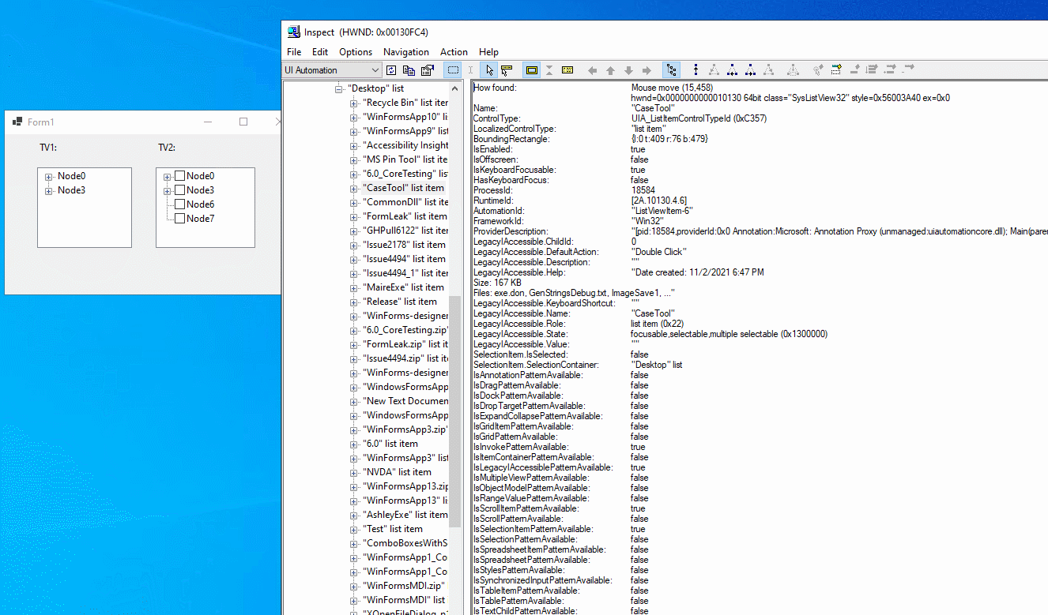
Task: Check the Node3 checkbox in TV2
Action: (179, 190)
